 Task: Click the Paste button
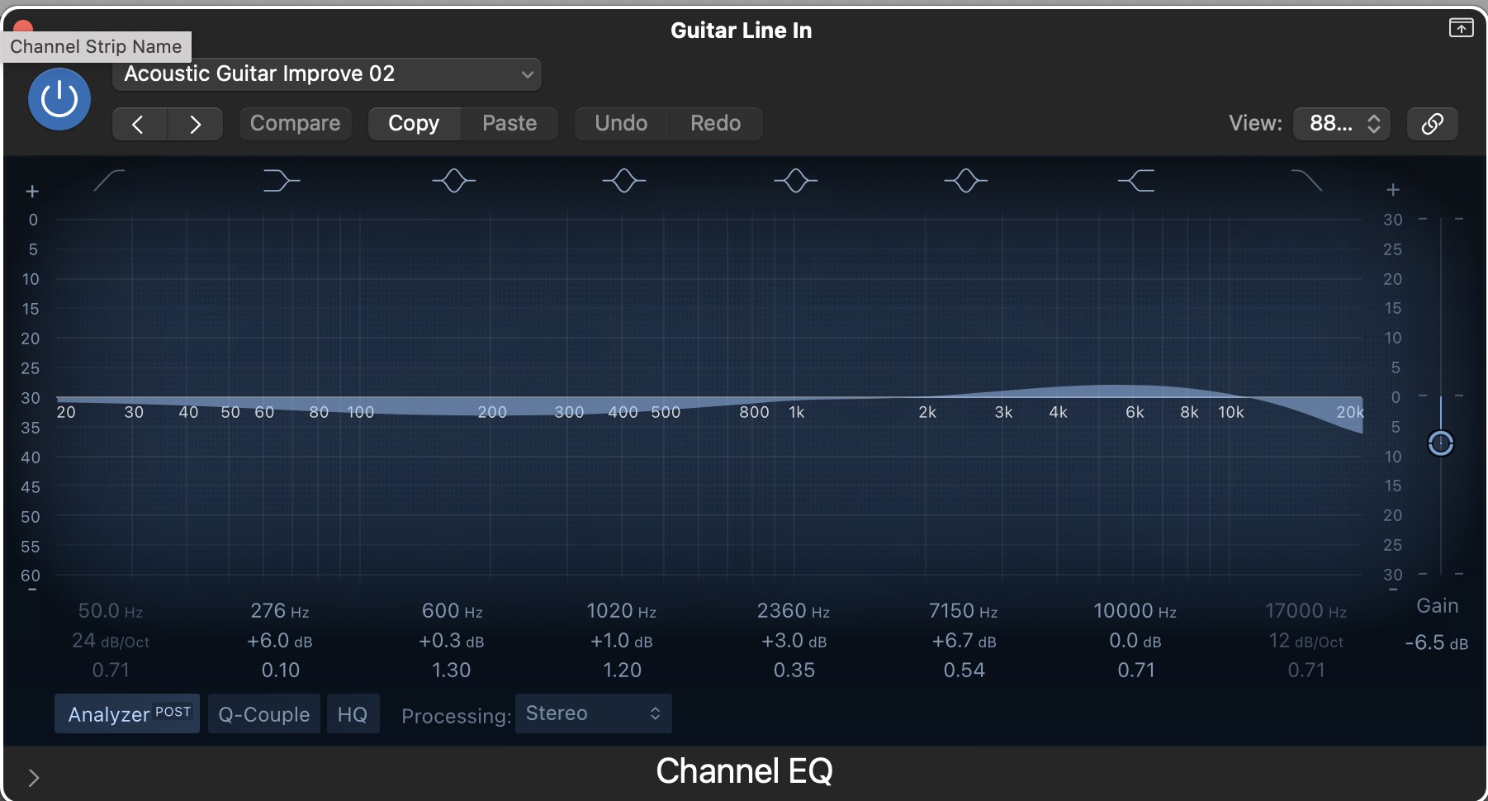(x=509, y=124)
